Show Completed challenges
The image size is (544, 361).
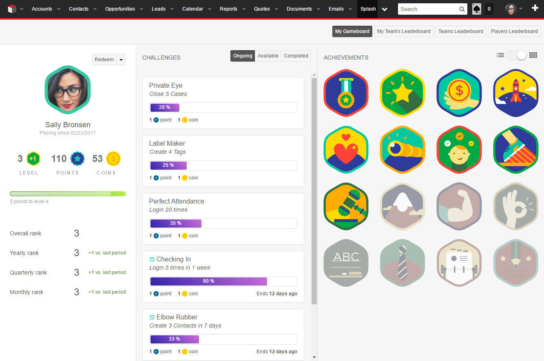pyautogui.click(x=296, y=56)
